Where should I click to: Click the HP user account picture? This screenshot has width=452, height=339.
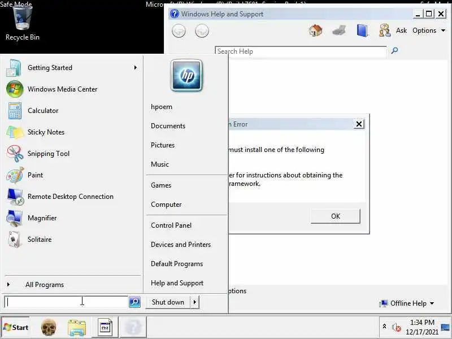click(x=186, y=75)
